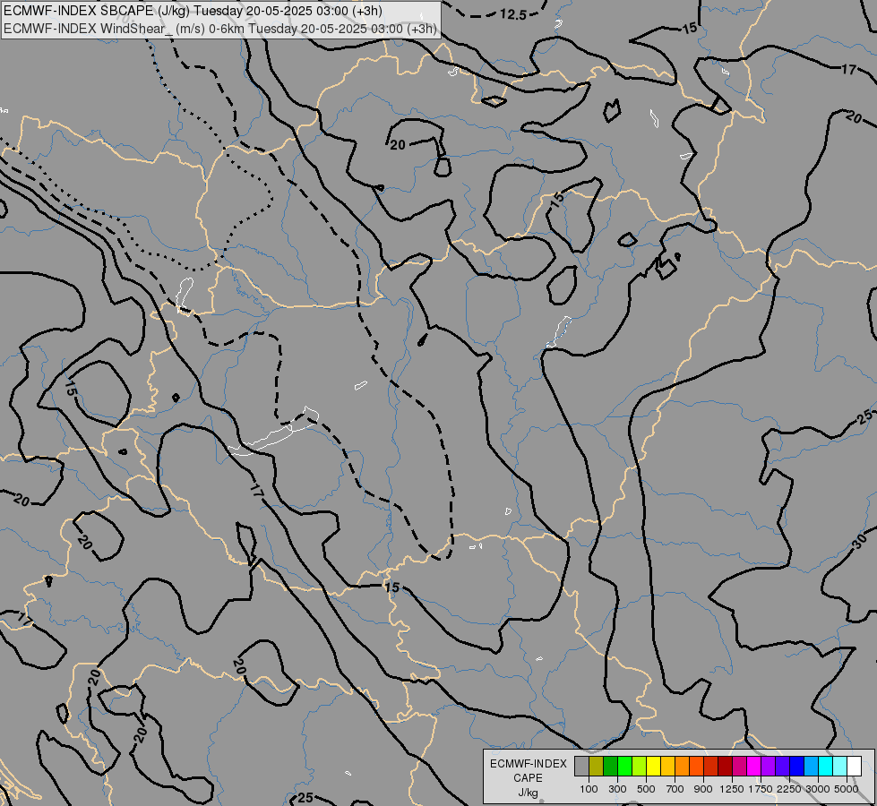Click the dark red swatch ending at 1250
The height and width of the screenshot is (806, 877).
(x=725, y=766)
